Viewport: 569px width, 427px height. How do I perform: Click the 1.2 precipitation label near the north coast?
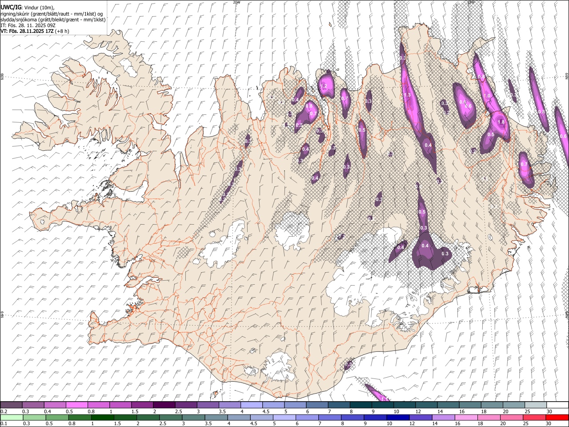[x=324, y=86]
